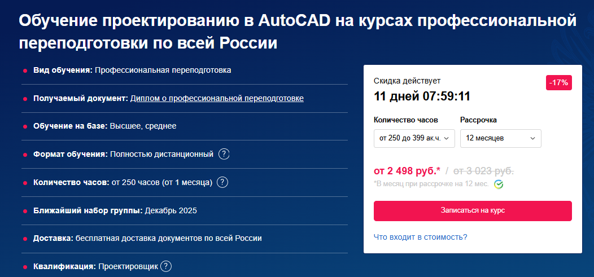This screenshot has width=594, height=277.
Task: Open the question mark next to Количество часов row
Action: 222,182
